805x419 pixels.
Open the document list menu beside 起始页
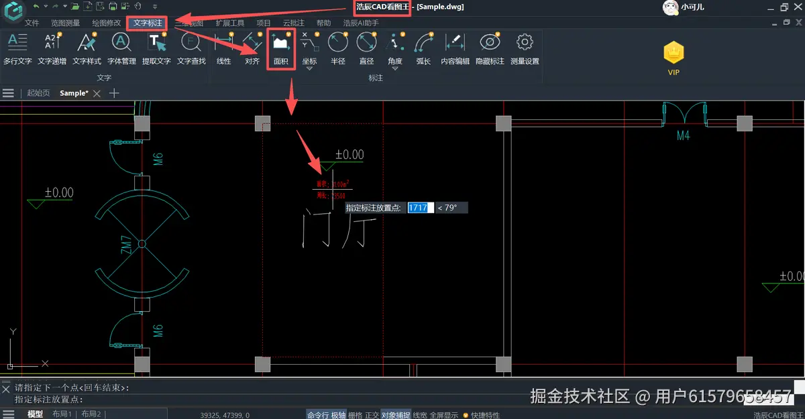point(8,93)
